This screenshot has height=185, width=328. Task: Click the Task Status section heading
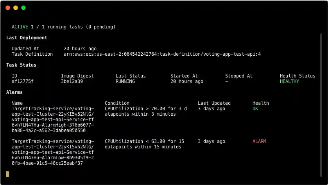point(21,65)
